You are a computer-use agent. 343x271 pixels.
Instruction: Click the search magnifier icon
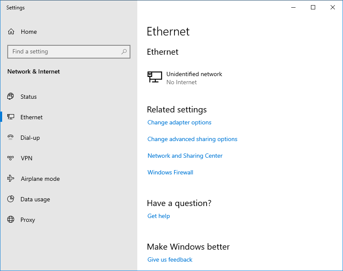pos(124,52)
